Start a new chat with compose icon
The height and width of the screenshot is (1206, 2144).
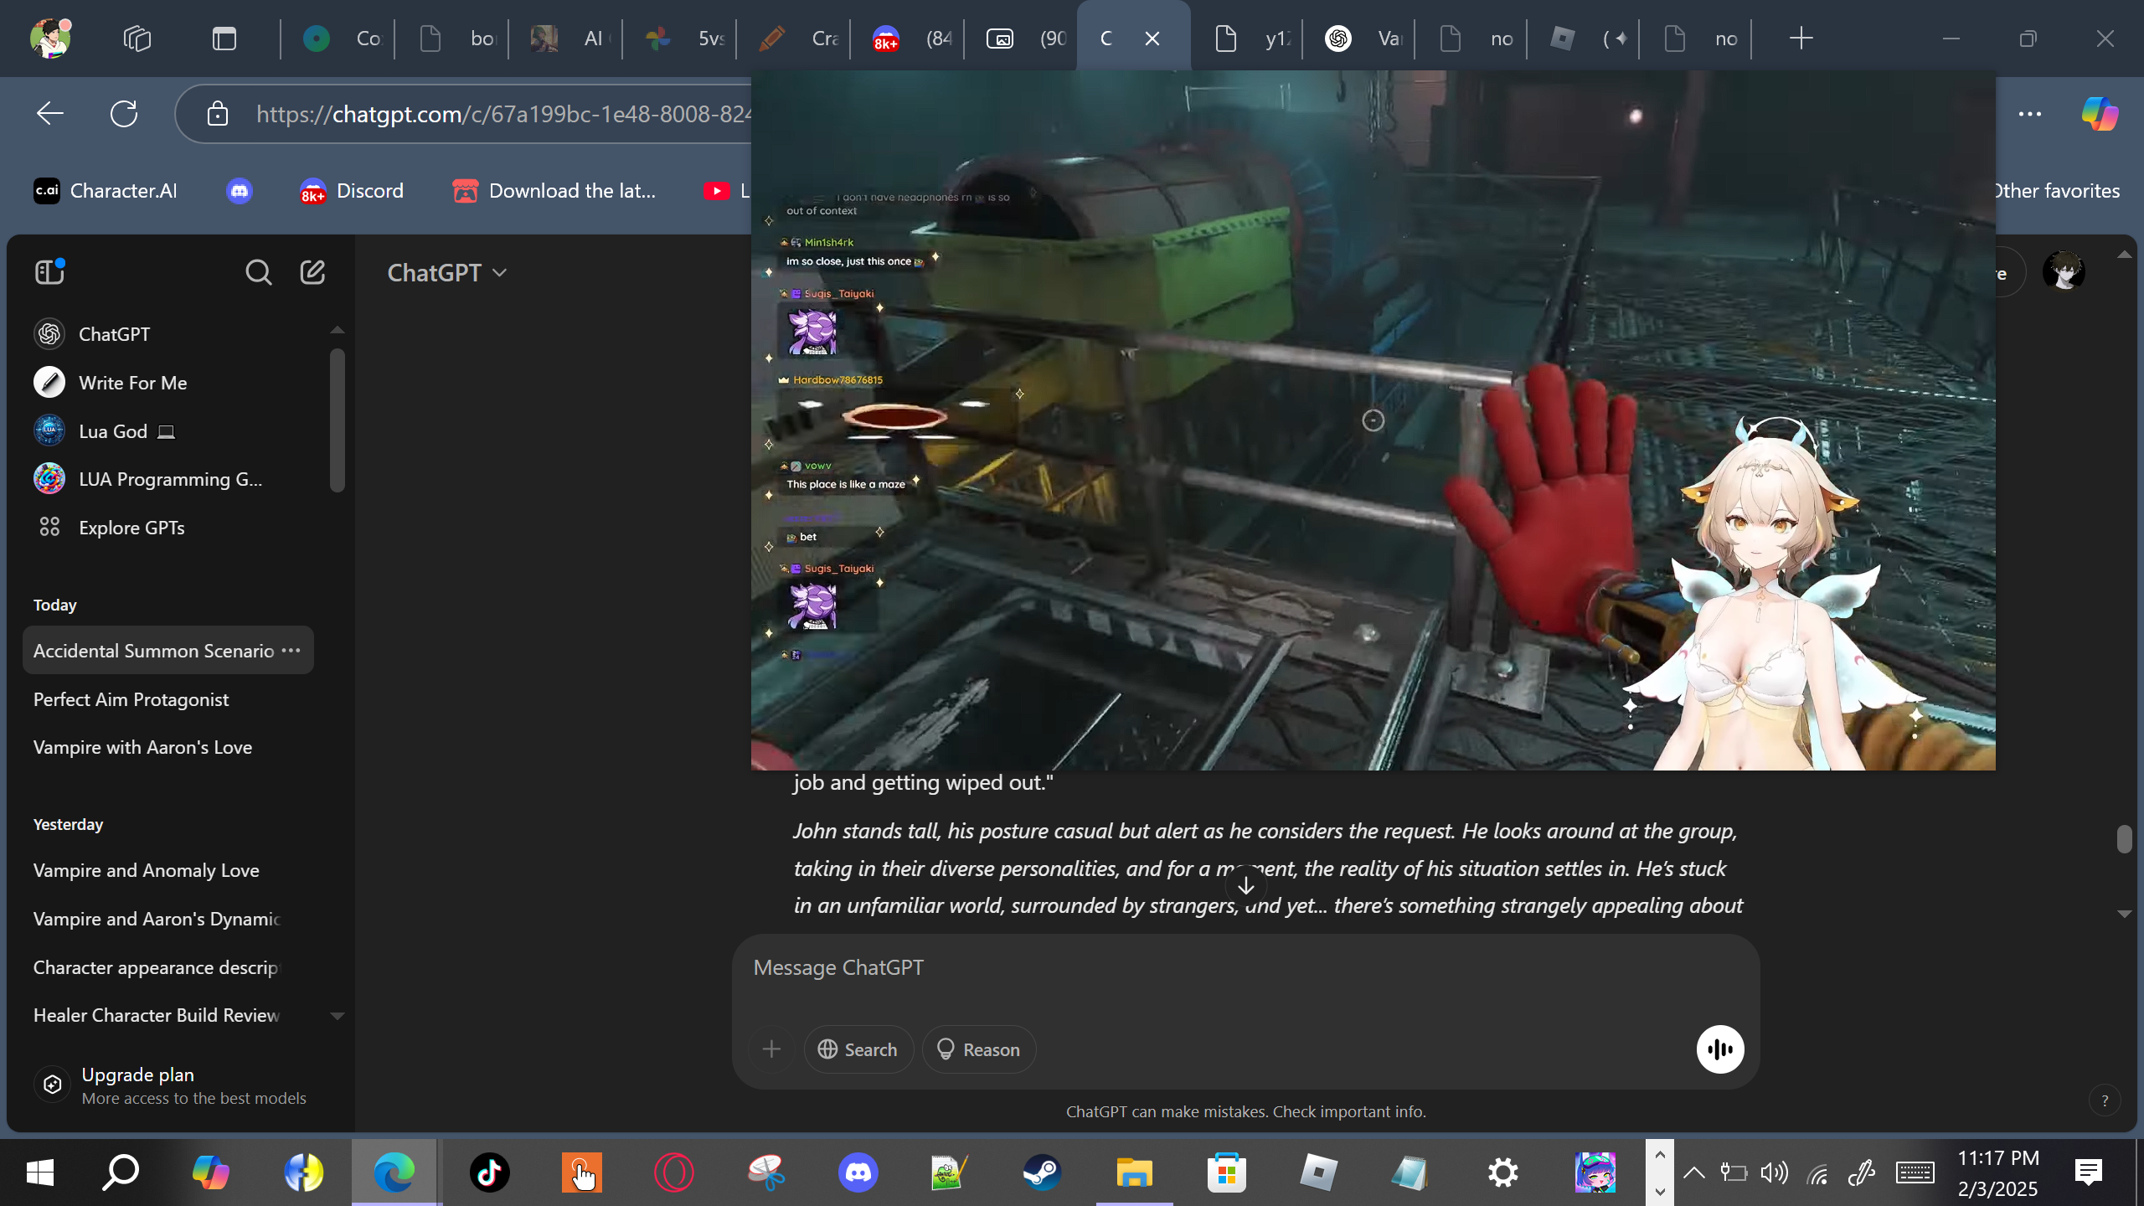point(312,272)
